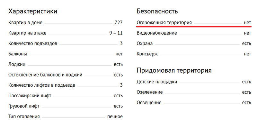Select the Придомовая территория heading
The height and width of the screenshot is (128, 257).
pyautogui.click(x=174, y=70)
